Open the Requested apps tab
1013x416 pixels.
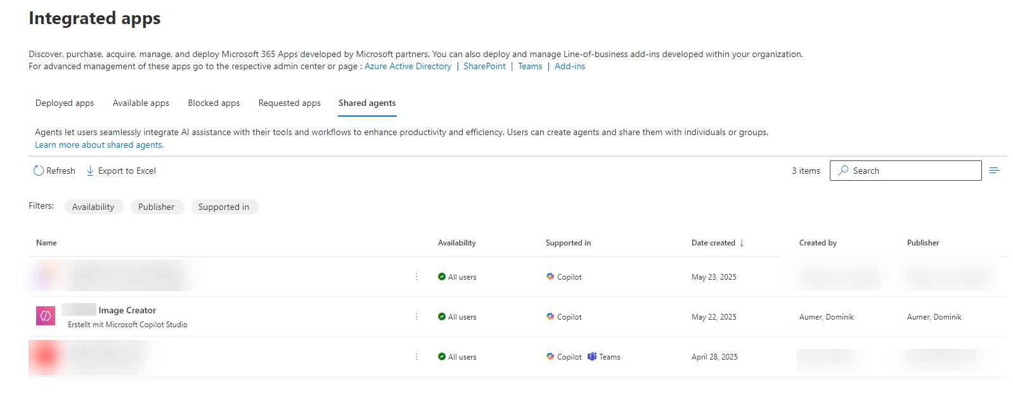(290, 103)
